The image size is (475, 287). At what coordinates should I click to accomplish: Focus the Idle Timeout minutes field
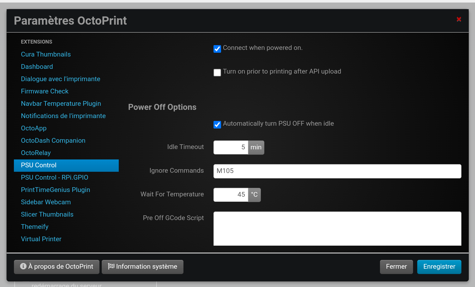pyautogui.click(x=231, y=147)
